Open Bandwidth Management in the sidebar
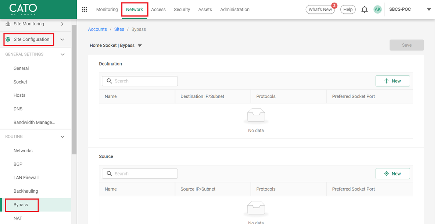441x224 pixels. (x=34, y=122)
